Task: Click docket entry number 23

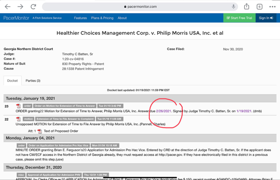Action: (7, 106)
